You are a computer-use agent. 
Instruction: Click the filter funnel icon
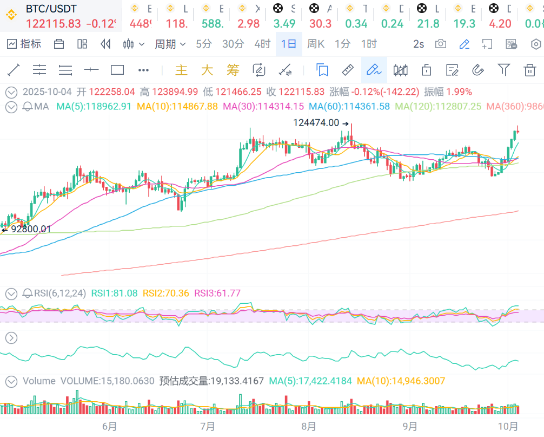(503, 70)
